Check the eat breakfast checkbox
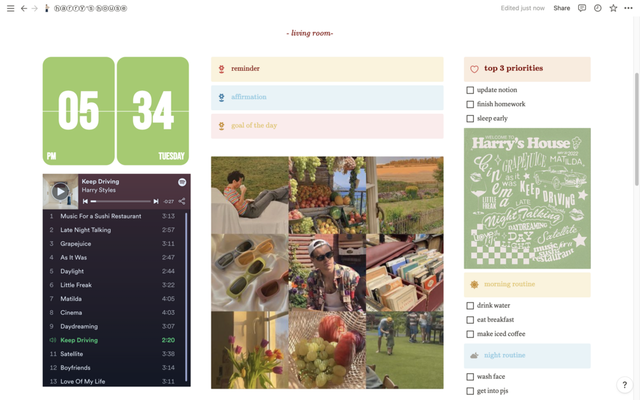The height and width of the screenshot is (400, 640). [470, 320]
